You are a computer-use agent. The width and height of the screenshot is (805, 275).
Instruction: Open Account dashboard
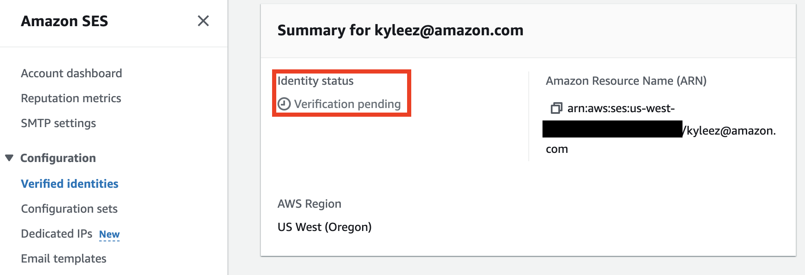[71, 74]
